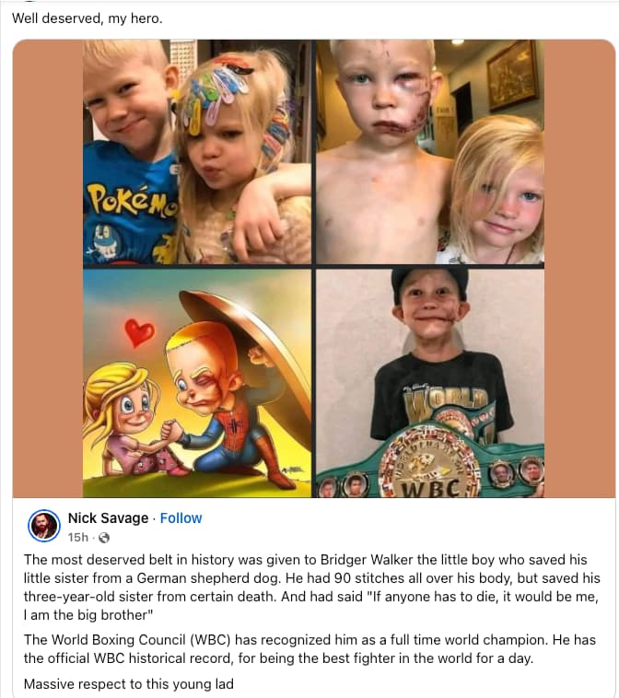The width and height of the screenshot is (619, 698).
Task: Click the Pokémon logo on blue shirt
Action: click(132, 201)
